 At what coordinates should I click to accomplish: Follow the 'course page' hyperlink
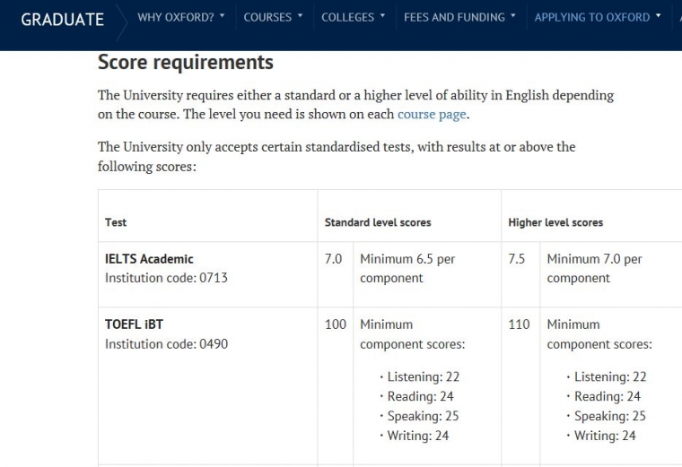[432, 115]
